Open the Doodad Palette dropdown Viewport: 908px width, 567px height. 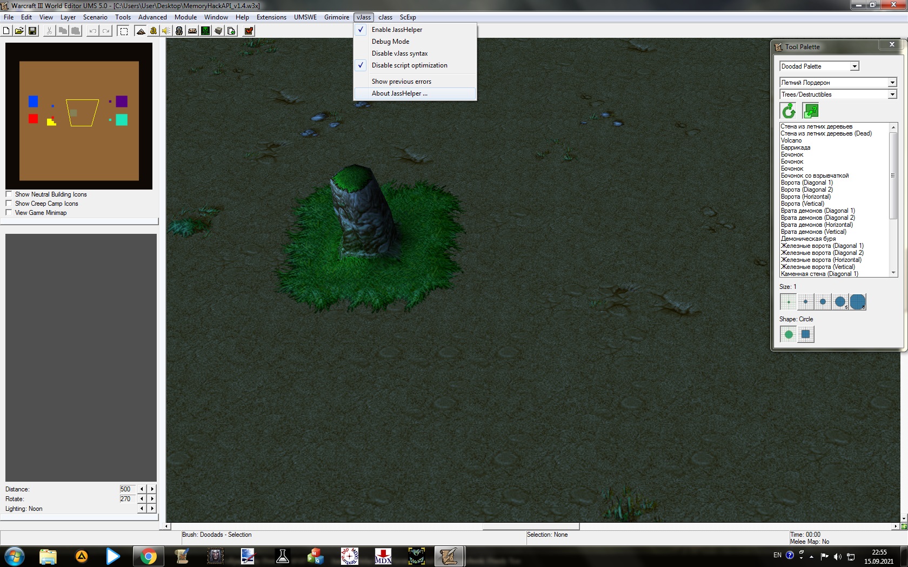coord(854,66)
